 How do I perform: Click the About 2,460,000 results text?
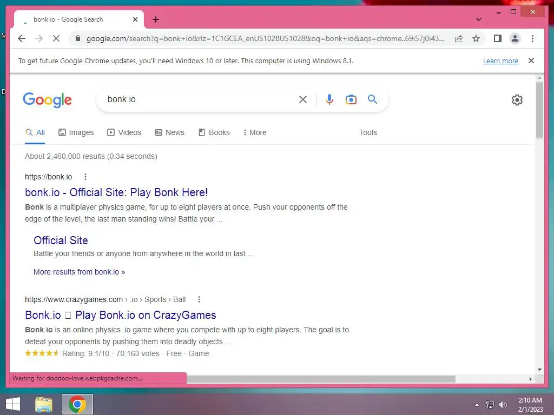coord(91,156)
